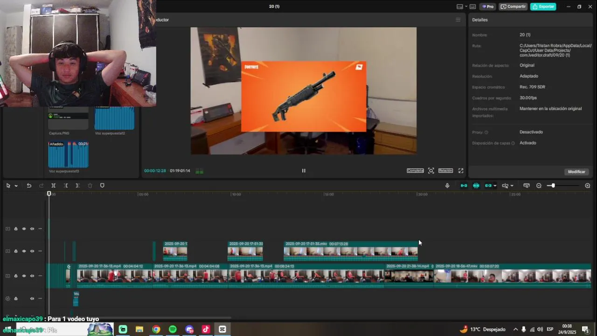597x336 pixels.
Task: Open more options for audio track
Action: click(40, 299)
